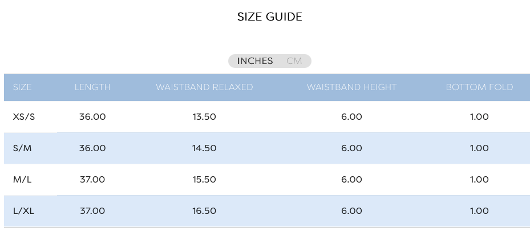This screenshot has height=243, width=530.
Task: Select the S/M size row label
Action: click(x=22, y=148)
